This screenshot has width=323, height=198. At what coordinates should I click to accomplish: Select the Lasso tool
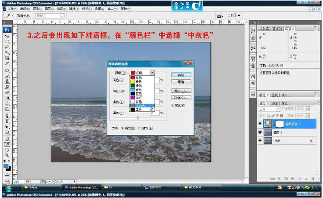point(7,47)
